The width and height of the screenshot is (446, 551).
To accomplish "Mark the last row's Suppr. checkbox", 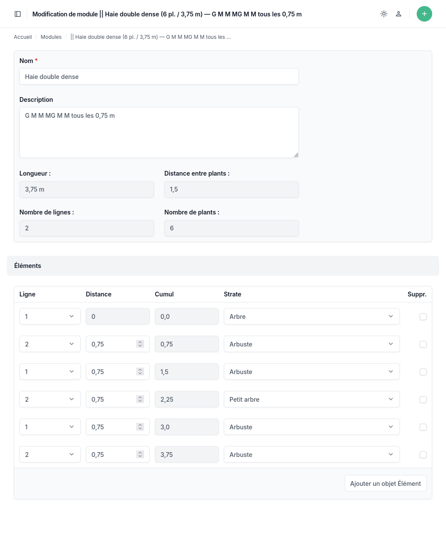I will click(423, 455).
